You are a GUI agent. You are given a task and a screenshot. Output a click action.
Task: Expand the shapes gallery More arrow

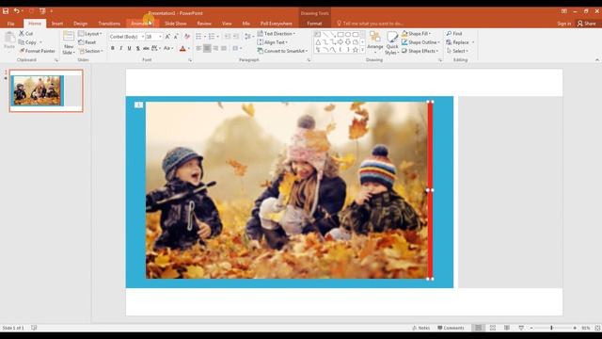tap(363, 50)
